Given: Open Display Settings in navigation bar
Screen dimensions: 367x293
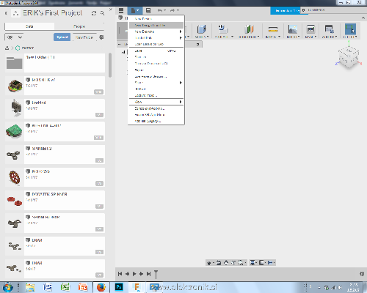Looking at the screenshot, I should point(252,263).
